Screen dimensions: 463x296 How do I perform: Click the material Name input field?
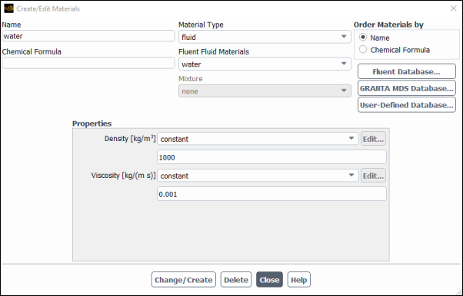point(88,36)
